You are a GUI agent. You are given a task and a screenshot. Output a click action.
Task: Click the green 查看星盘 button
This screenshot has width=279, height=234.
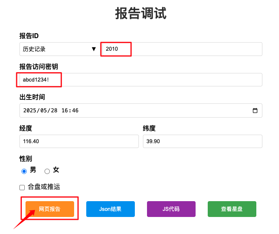click(232, 209)
